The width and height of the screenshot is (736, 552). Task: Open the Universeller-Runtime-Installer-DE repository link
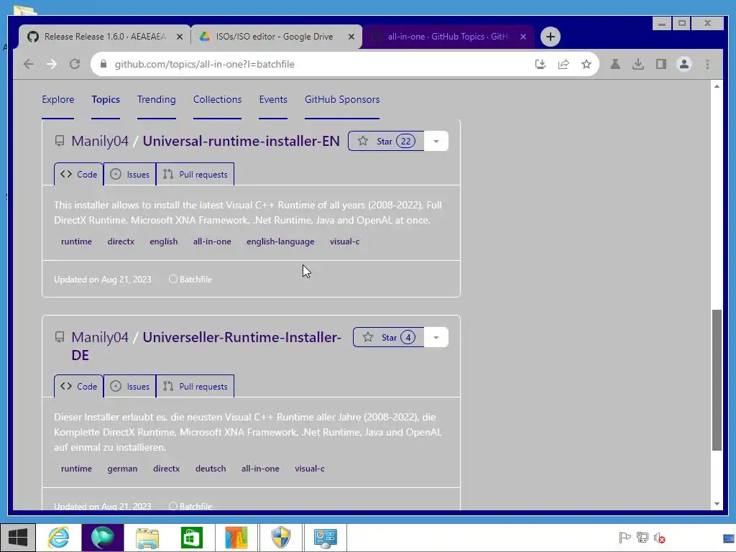206,346
